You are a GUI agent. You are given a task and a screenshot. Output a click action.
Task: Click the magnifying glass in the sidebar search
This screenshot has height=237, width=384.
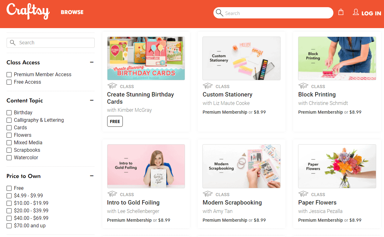point(12,42)
